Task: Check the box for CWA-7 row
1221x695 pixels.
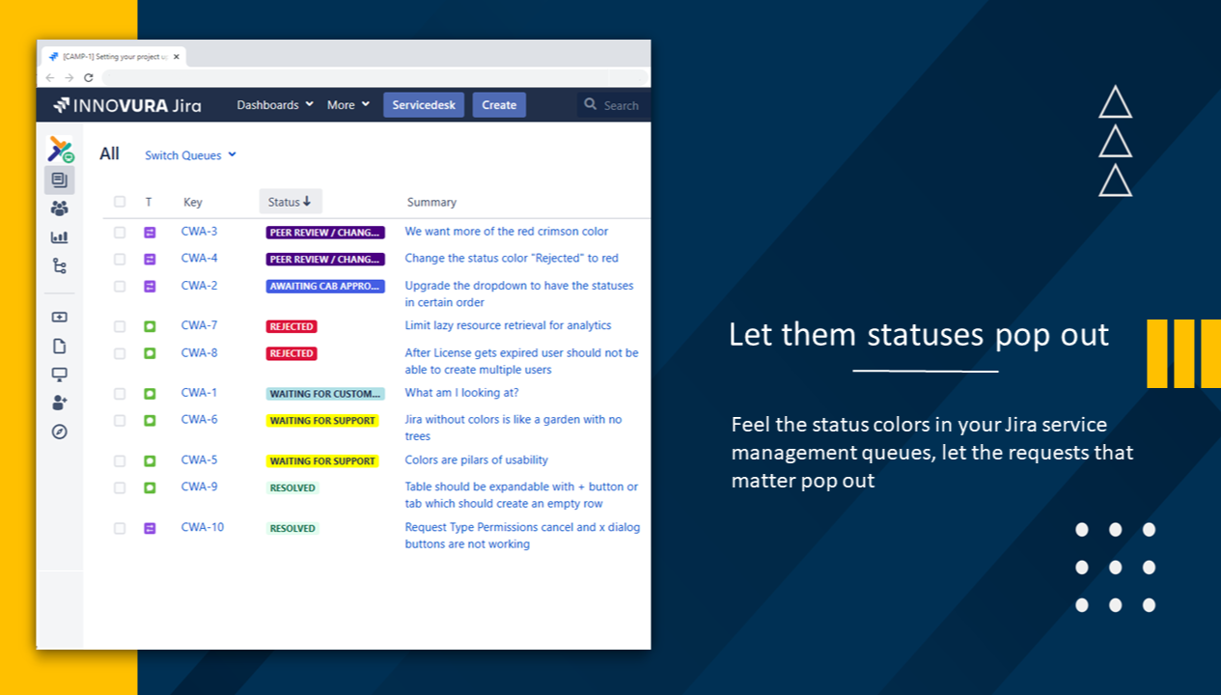Action: 120,326
